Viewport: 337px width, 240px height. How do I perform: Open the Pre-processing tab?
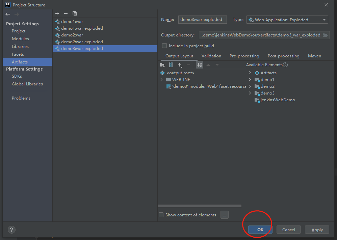[244, 56]
